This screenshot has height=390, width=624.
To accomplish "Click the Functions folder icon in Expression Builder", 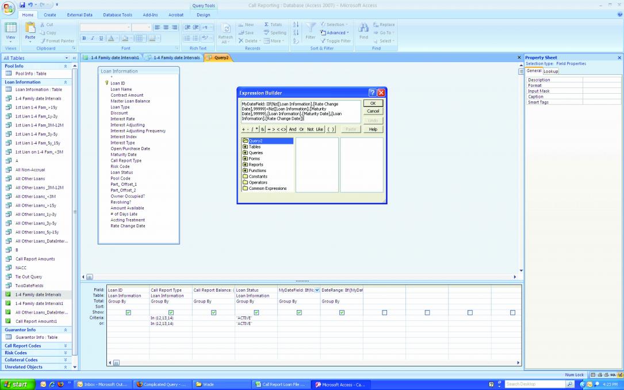I will 246,170.
